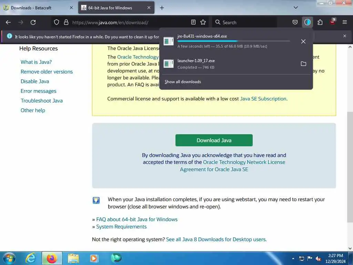The width and height of the screenshot is (353, 265).
Task: Click the URL address bar
Action: [130, 22]
